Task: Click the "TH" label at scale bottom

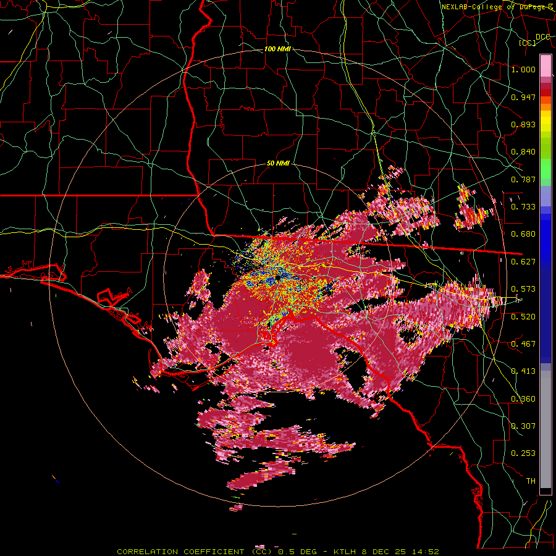Action: click(531, 481)
